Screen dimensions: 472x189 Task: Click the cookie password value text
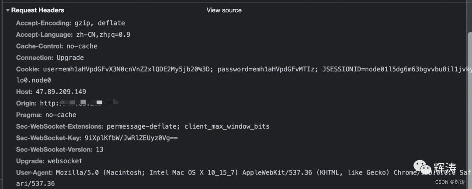tap(268, 69)
